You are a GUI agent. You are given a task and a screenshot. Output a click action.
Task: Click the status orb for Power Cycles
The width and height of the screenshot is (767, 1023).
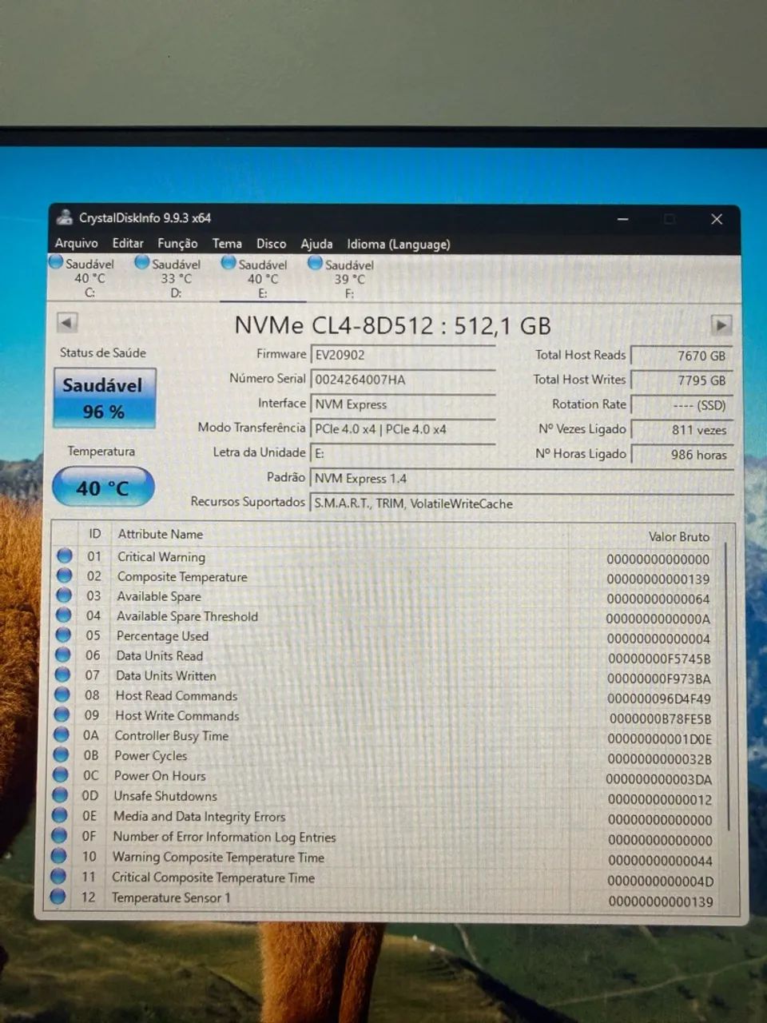coord(61,754)
